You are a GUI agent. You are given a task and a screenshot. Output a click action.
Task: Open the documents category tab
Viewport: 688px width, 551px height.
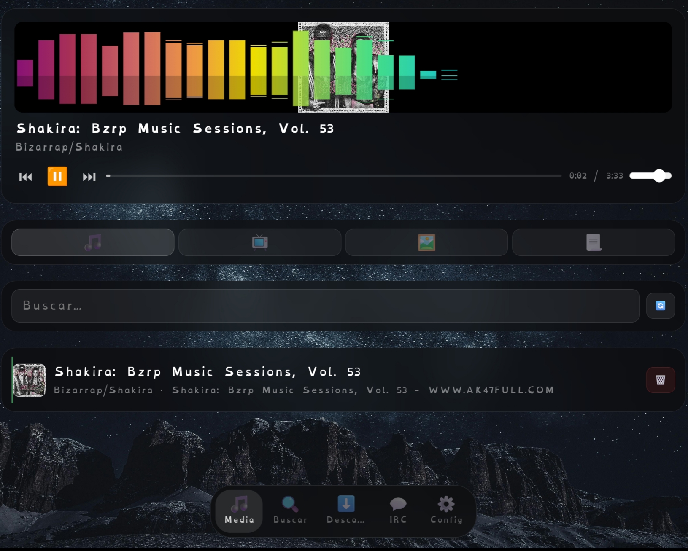pos(594,242)
